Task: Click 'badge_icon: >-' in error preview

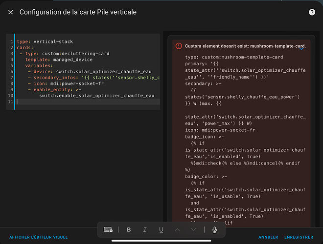Action: (x=205, y=137)
